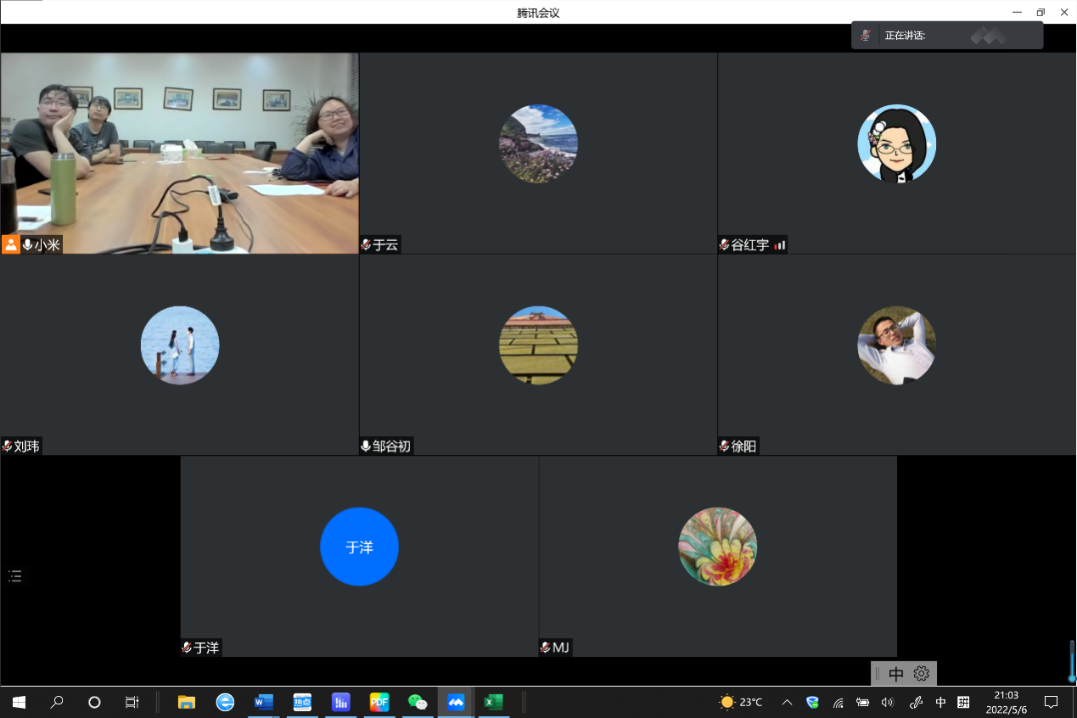Toggle the 中 language mode on the IME bar
The height and width of the screenshot is (718, 1077).
click(x=896, y=674)
